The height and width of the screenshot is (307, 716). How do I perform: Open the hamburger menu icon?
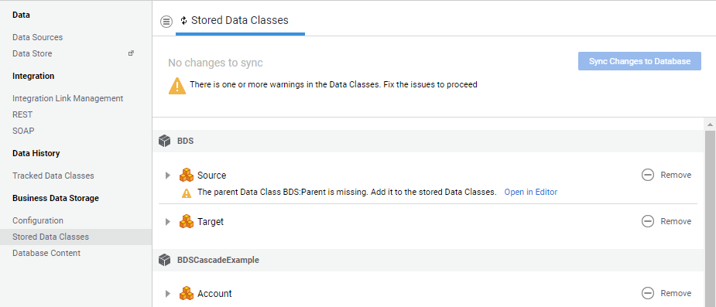(x=166, y=21)
